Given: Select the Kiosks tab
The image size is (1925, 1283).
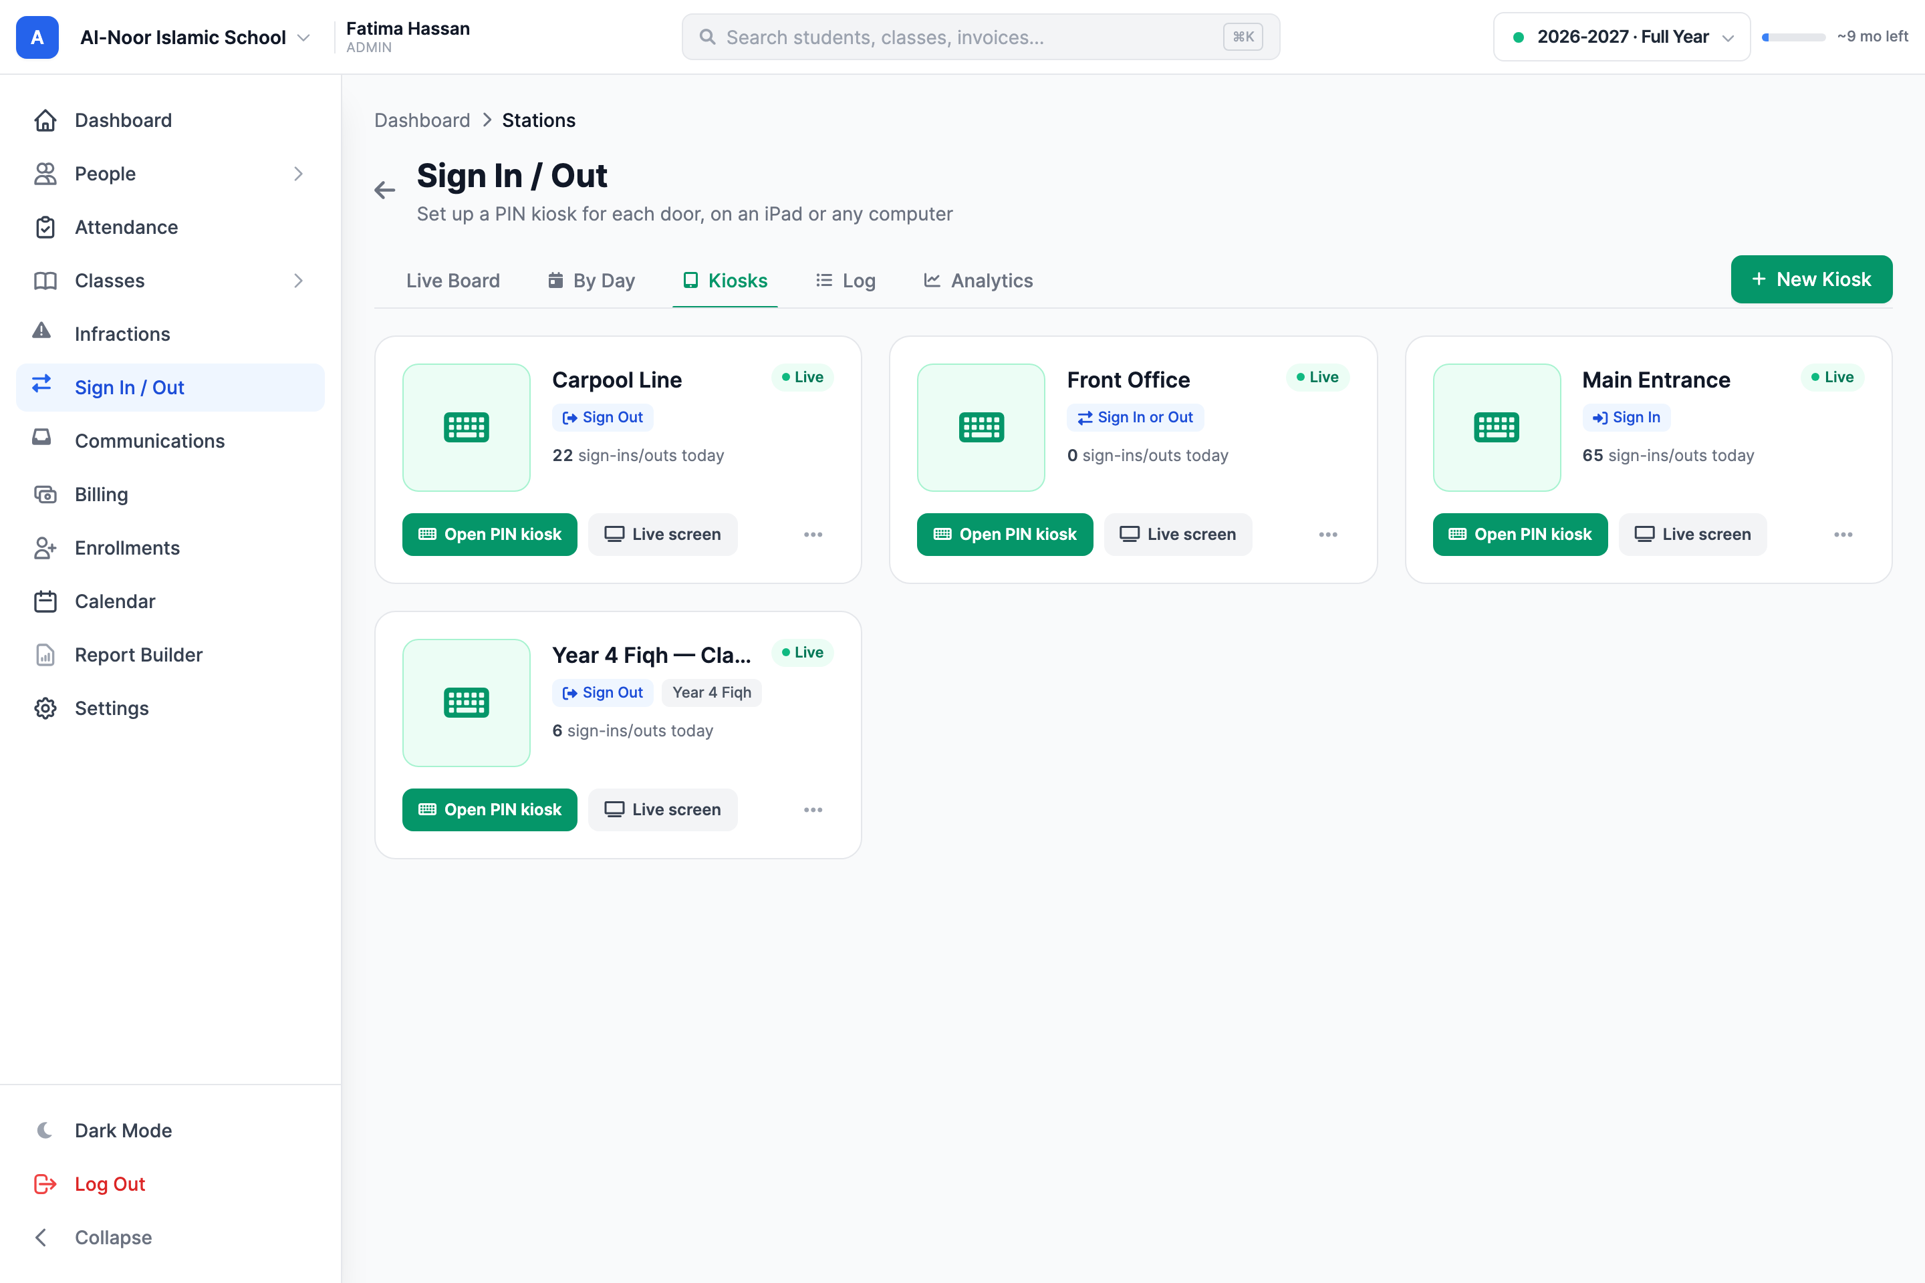Looking at the screenshot, I should [725, 281].
